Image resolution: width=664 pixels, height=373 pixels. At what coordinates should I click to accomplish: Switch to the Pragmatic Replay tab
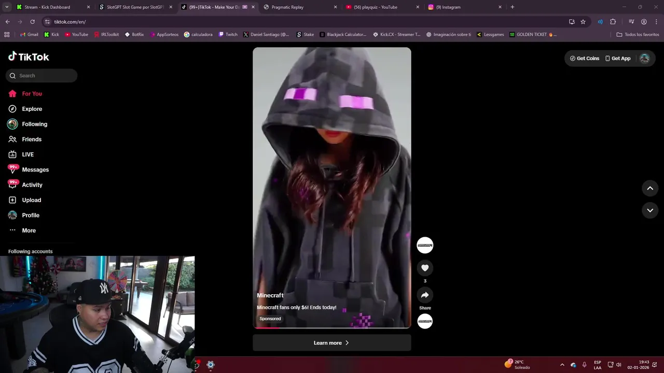[x=299, y=7]
